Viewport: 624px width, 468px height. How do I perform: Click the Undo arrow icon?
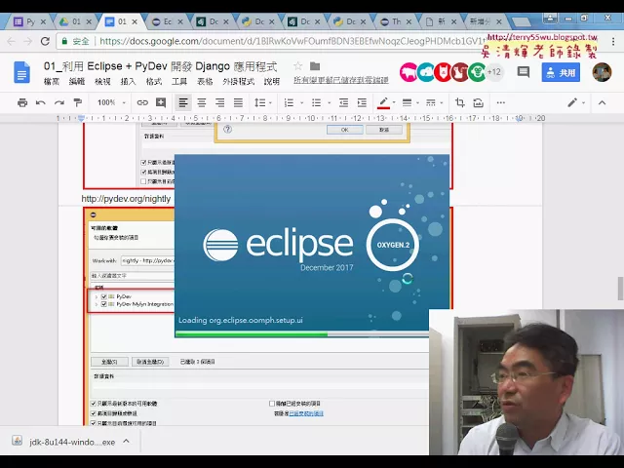coord(41,102)
